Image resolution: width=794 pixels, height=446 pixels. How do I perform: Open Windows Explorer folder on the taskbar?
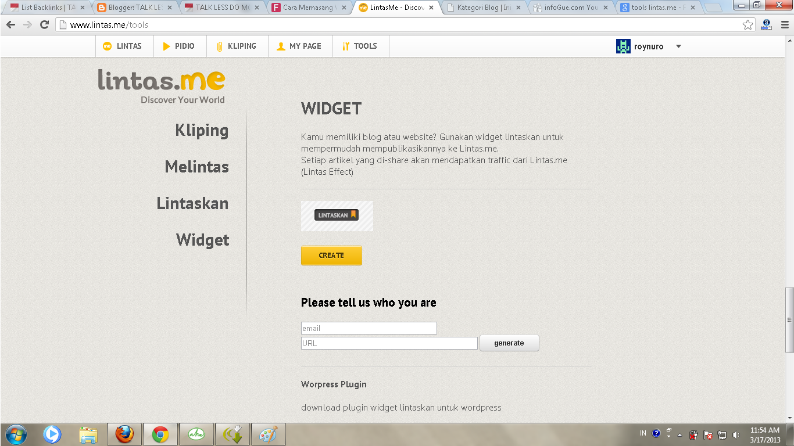click(88, 434)
